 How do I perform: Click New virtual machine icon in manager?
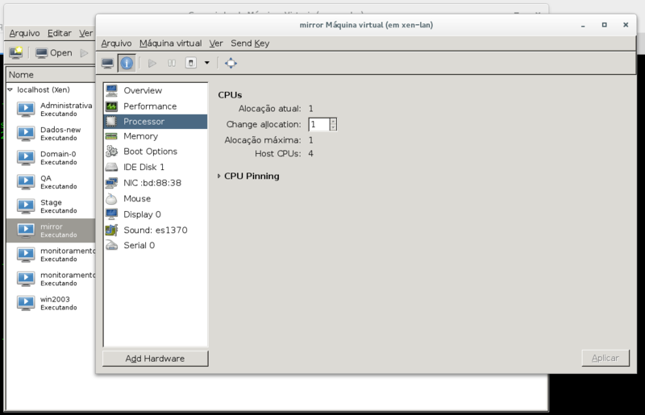point(16,52)
